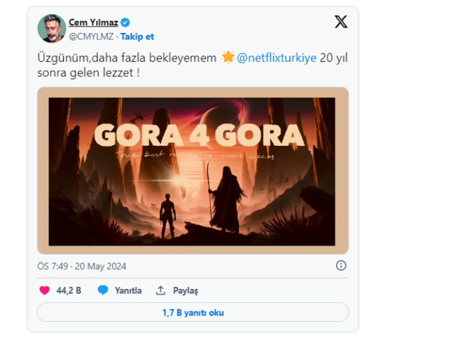Click the X logo in the tweet corner
Viewport: 449px width, 338px height.
tap(340, 22)
